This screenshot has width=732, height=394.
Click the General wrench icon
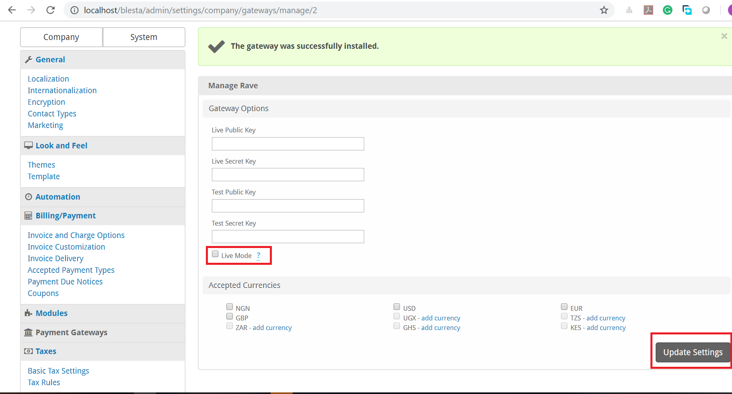coord(28,60)
